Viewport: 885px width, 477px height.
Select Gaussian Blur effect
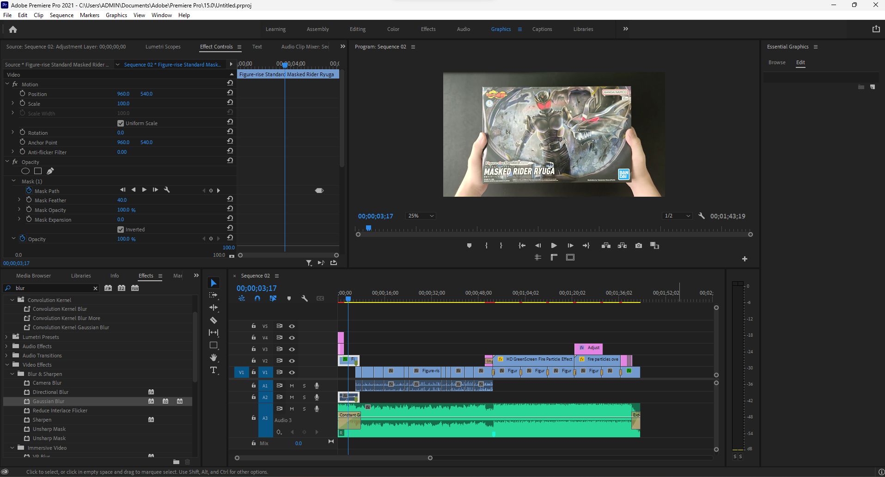click(49, 401)
